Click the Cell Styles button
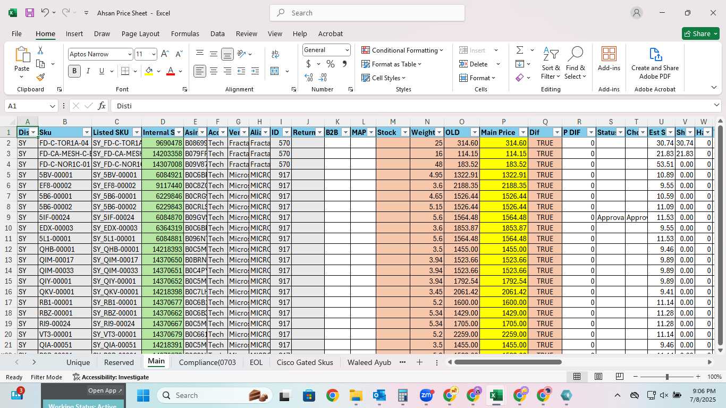The height and width of the screenshot is (408, 726). (384, 78)
